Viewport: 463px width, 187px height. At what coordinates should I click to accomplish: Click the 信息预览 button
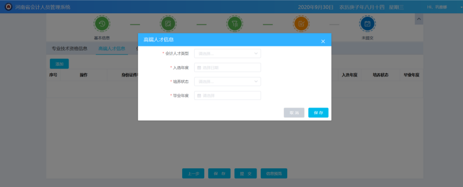(x=274, y=173)
